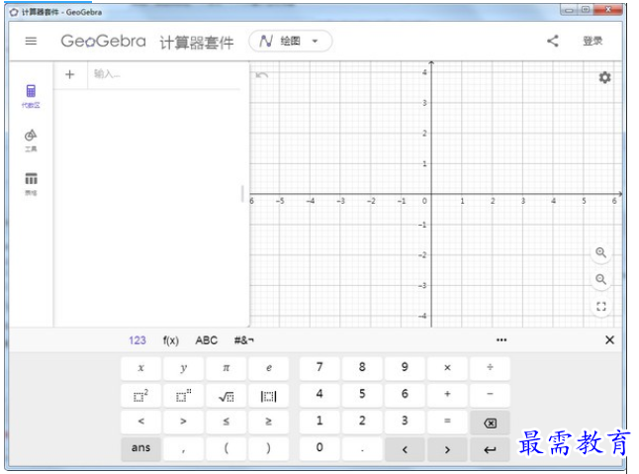Tap the x variable key
This screenshot has height=474, width=639.
141,368
